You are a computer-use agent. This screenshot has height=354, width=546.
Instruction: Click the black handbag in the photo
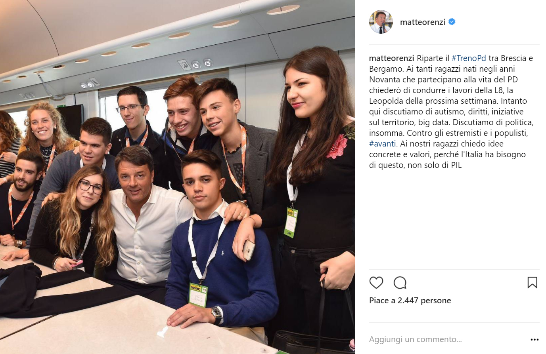(x=313, y=341)
